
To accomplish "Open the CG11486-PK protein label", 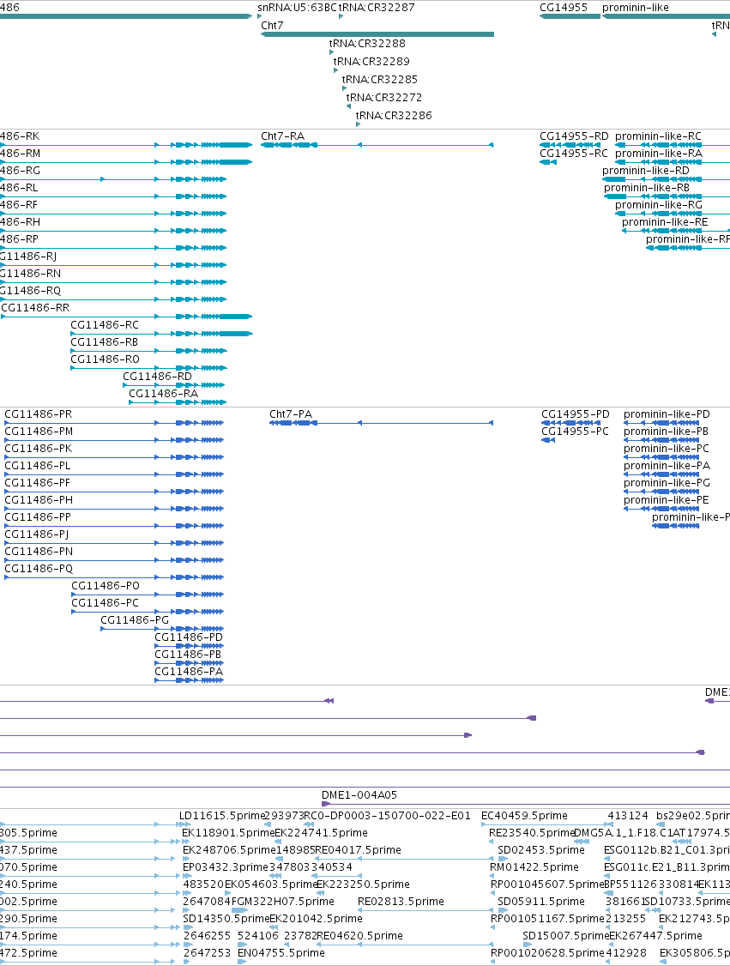I will tap(39, 450).
